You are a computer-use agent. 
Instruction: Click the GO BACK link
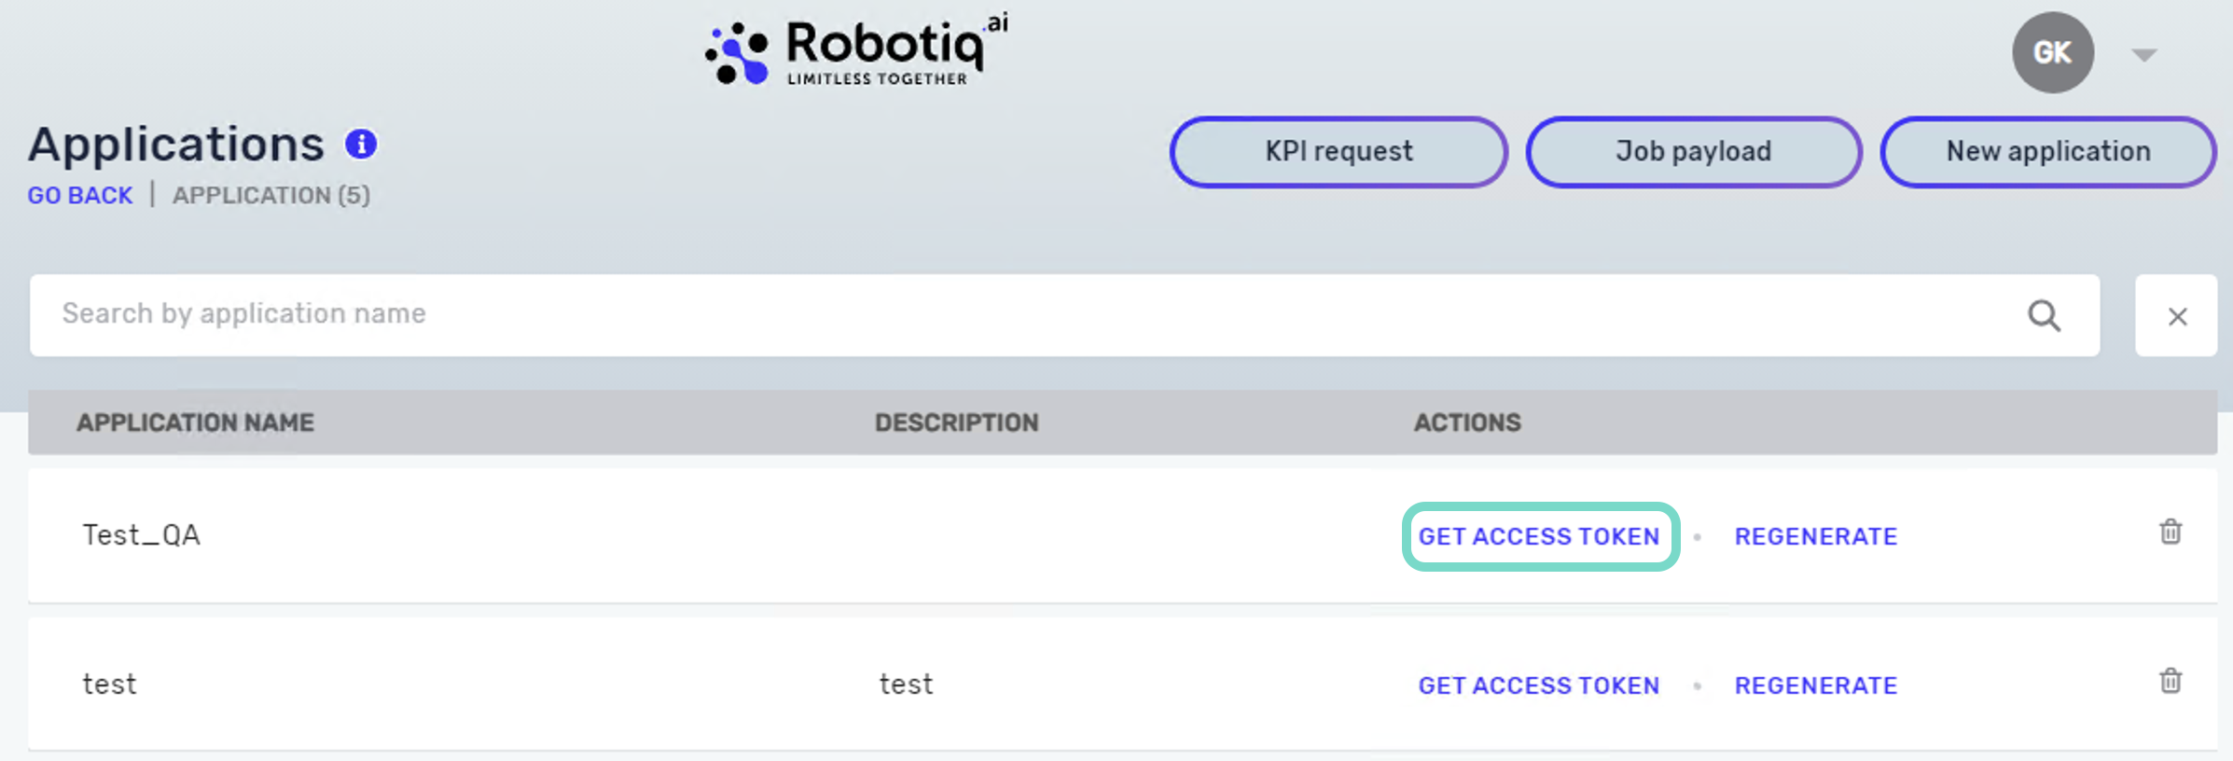click(x=80, y=196)
